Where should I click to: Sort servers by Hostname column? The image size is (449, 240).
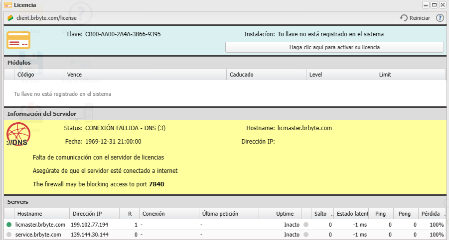(30, 214)
